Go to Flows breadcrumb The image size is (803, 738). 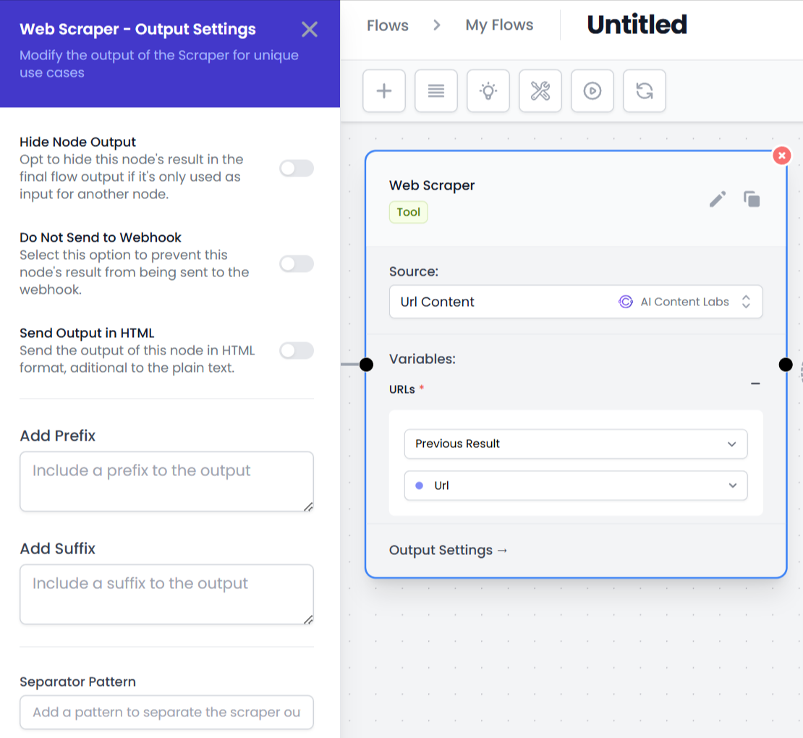[x=388, y=25]
